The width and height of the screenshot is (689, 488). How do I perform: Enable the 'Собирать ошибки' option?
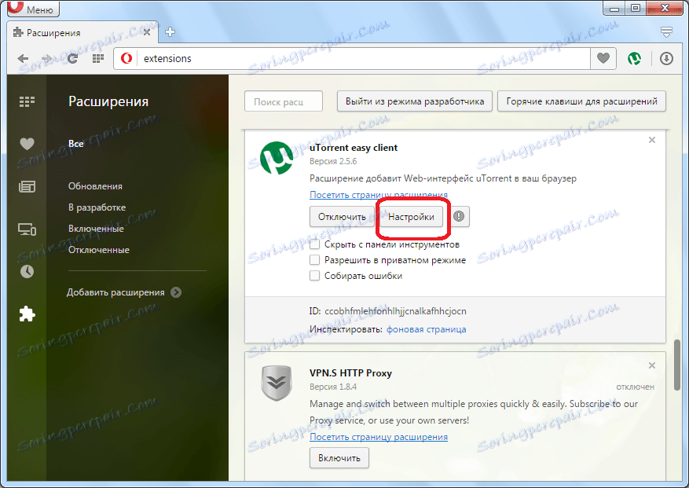tap(315, 277)
